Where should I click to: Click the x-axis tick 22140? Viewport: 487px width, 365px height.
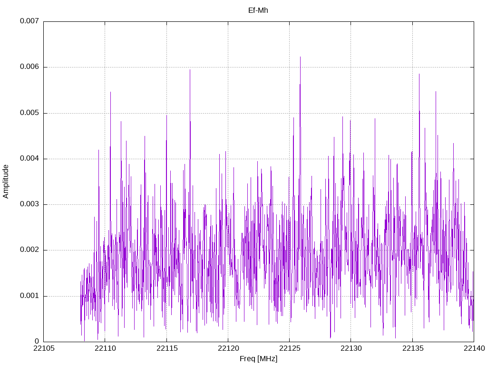tap(474, 348)
